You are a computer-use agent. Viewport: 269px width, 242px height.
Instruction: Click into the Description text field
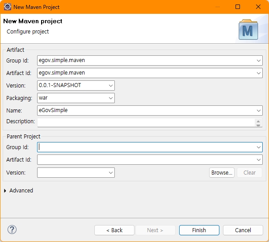pyautogui.click(x=146, y=122)
